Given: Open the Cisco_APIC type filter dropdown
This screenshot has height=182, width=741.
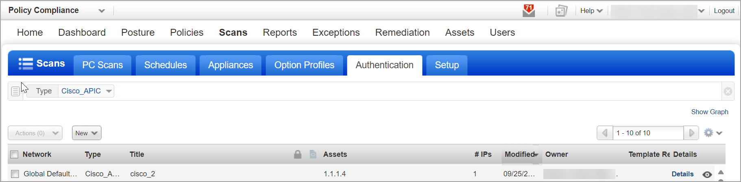Looking at the screenshot, I should (86, 91).
